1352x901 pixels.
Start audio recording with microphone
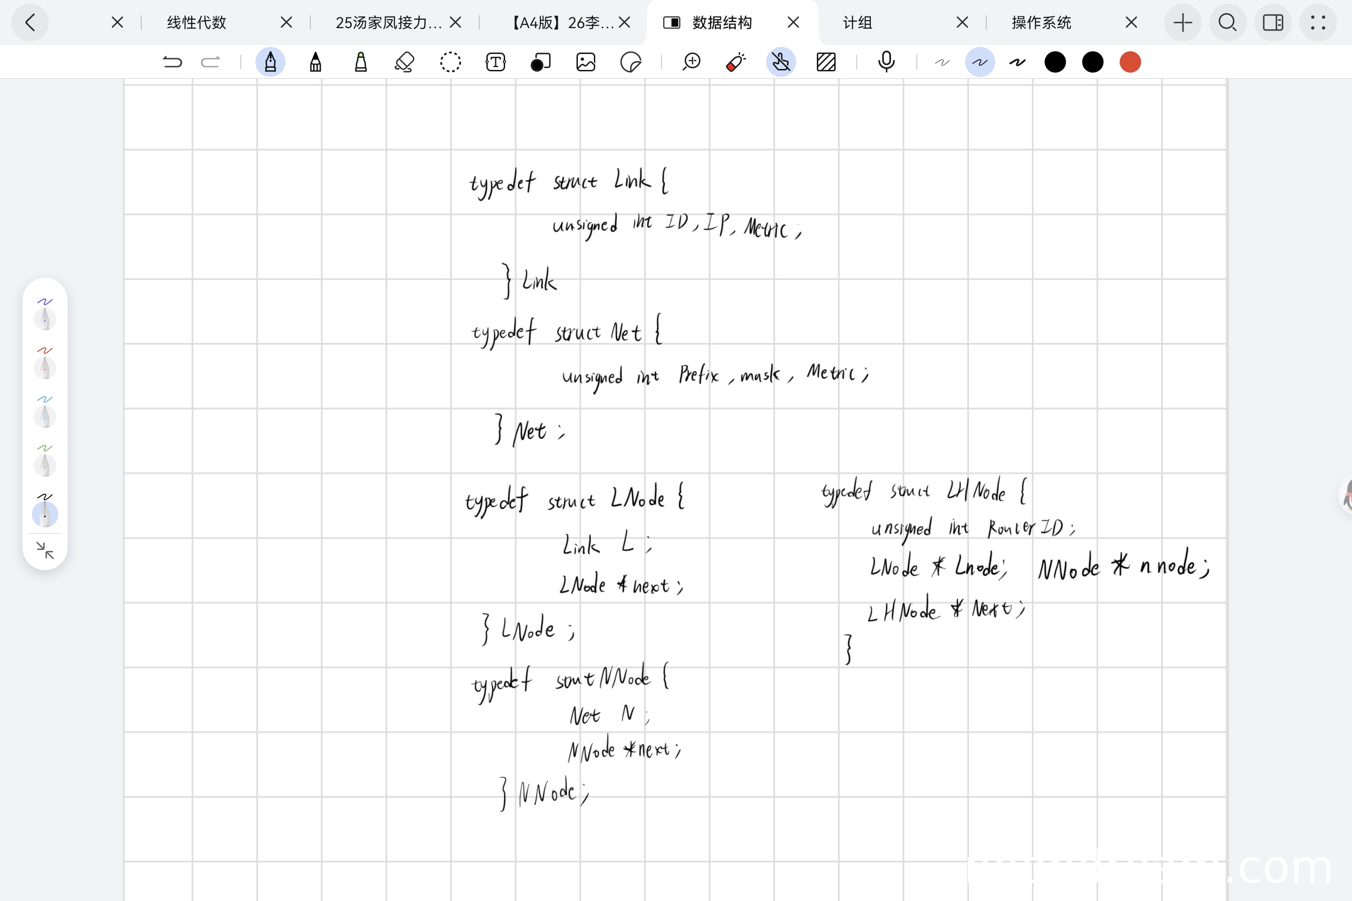tap(886, 62)
